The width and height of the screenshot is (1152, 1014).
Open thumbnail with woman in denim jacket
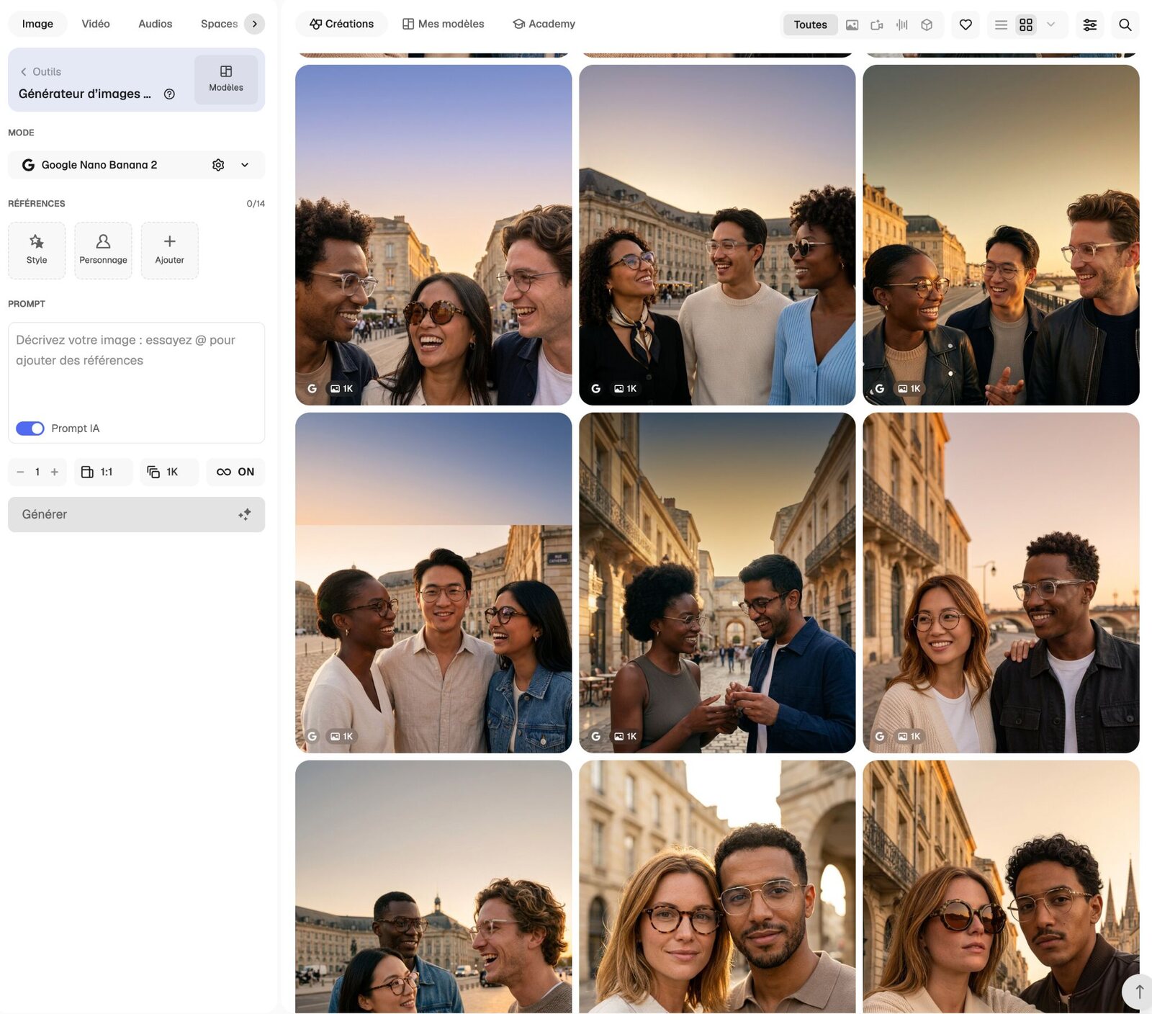[x=433, y=583]
